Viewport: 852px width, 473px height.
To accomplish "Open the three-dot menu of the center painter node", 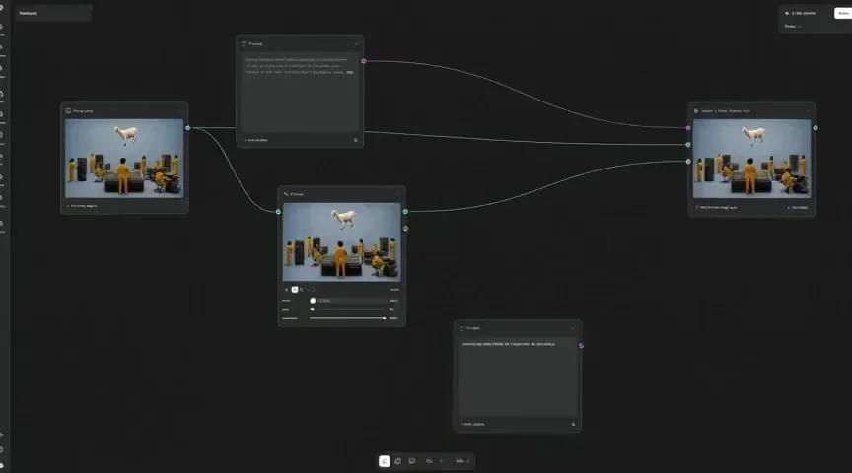I will pos(397,194).
